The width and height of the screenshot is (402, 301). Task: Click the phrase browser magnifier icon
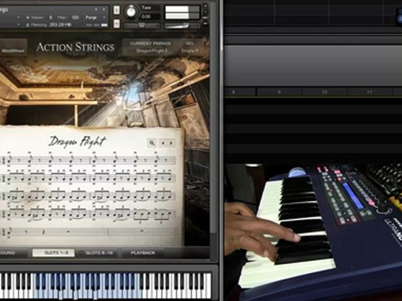[x=152, y=143]
